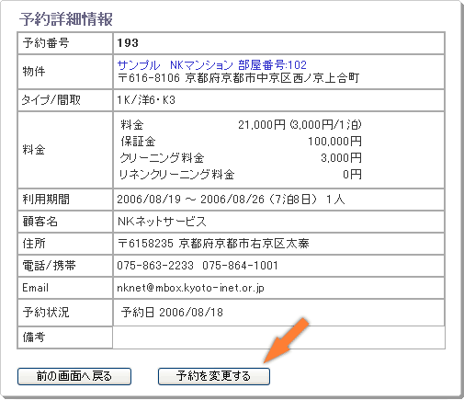The image size is (464, 400).
Task: Select customer name NKネットサービス
Action: [162, 222]
